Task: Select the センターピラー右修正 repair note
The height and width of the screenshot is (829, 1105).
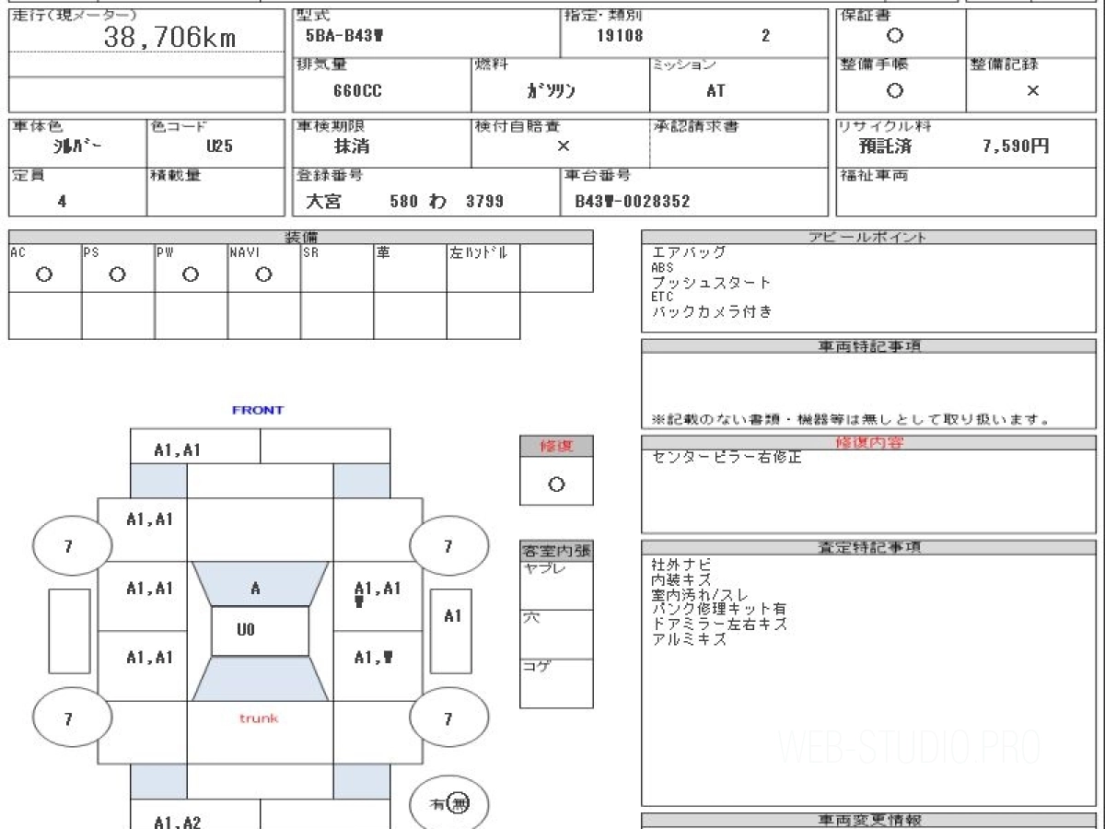Action: pyautogui.click(x=727, y=457)
